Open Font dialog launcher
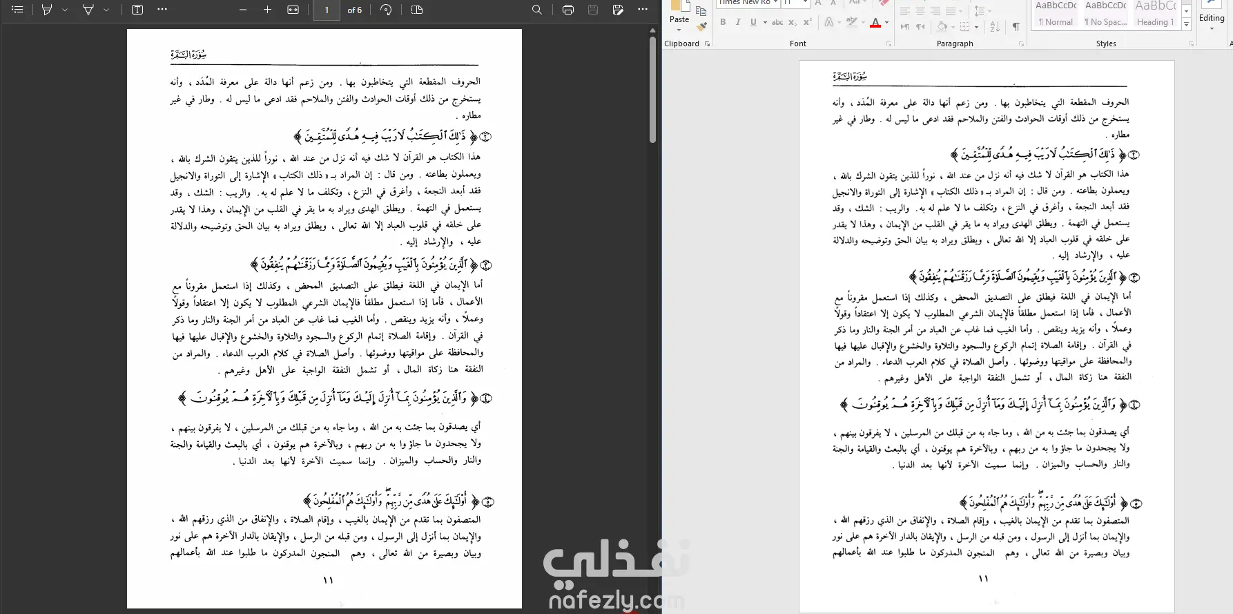Viewport: 1233px width, 614px height. [889, 44]
